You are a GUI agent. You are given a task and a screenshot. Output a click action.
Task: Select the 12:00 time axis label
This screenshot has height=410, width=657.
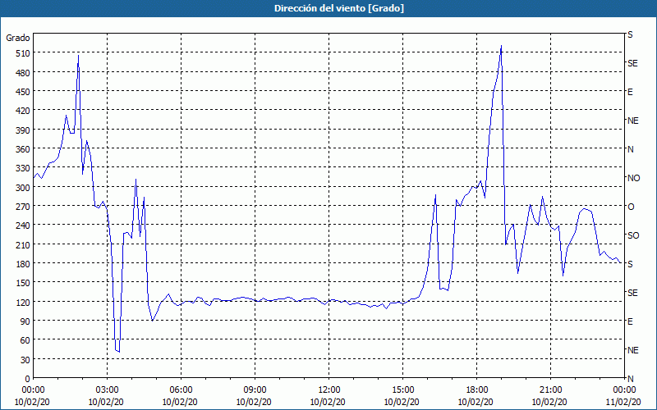329,390
